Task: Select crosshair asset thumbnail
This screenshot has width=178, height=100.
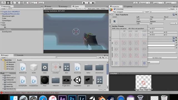Action: 56,67
